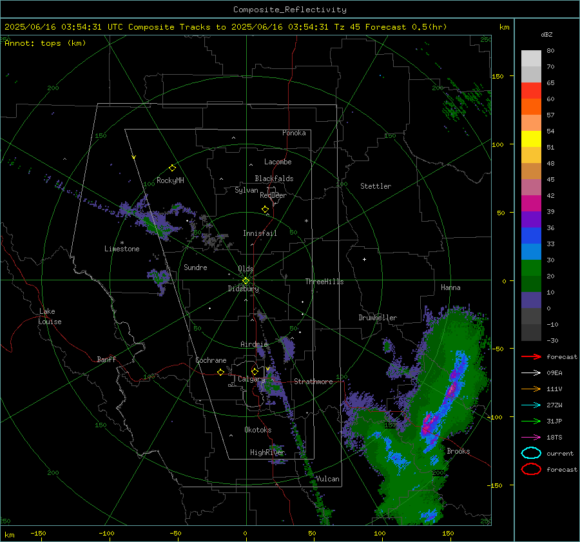Click the -100 tick on bottom km axis
The image size is (580, 542).
click(106, 534)
